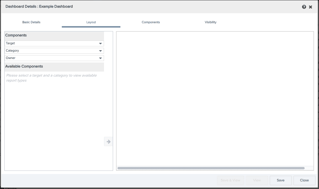The width and height of the screenshot is (319, 189).
Task: Switch to the Components tab
Action: 151,22
